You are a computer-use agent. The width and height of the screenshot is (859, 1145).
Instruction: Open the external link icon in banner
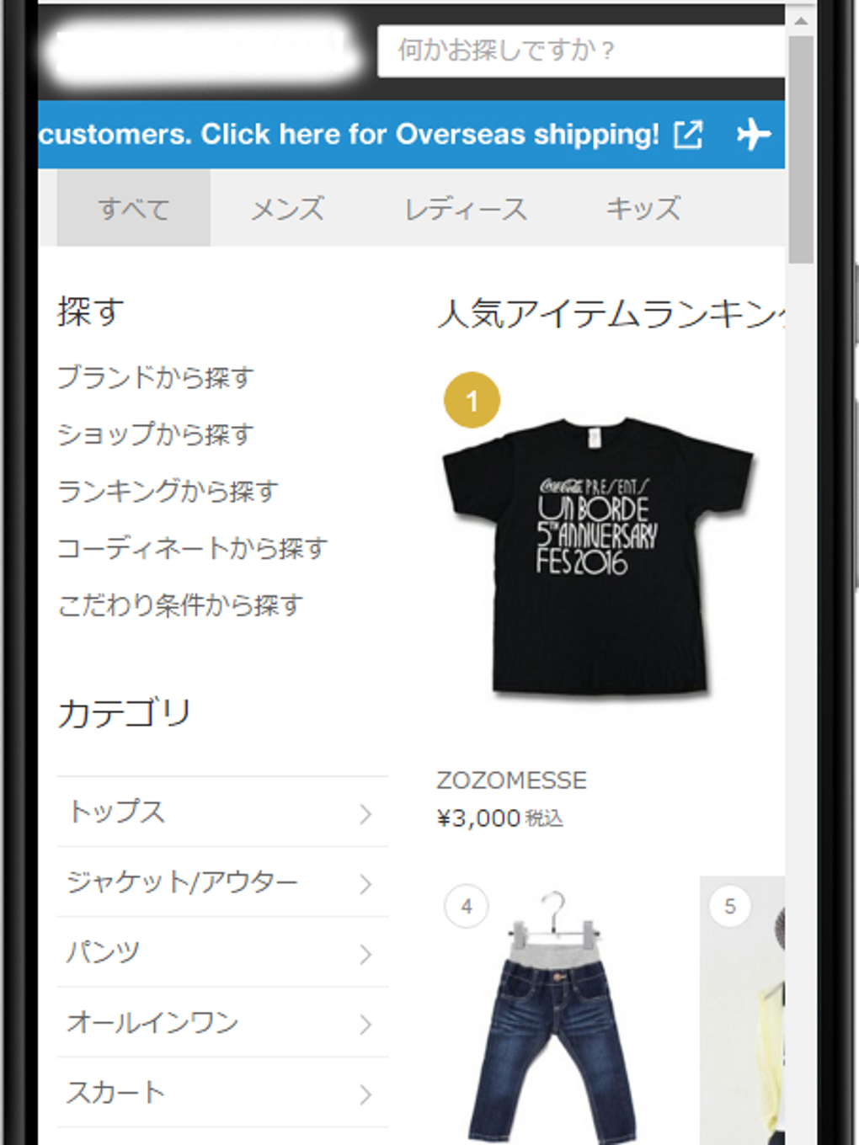tap(688, 134)
